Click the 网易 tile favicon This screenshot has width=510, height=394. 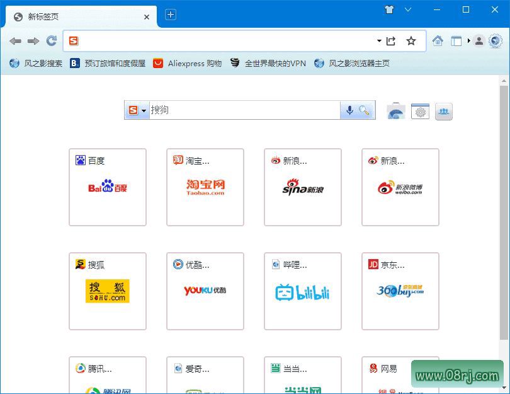tap(373, 368)
